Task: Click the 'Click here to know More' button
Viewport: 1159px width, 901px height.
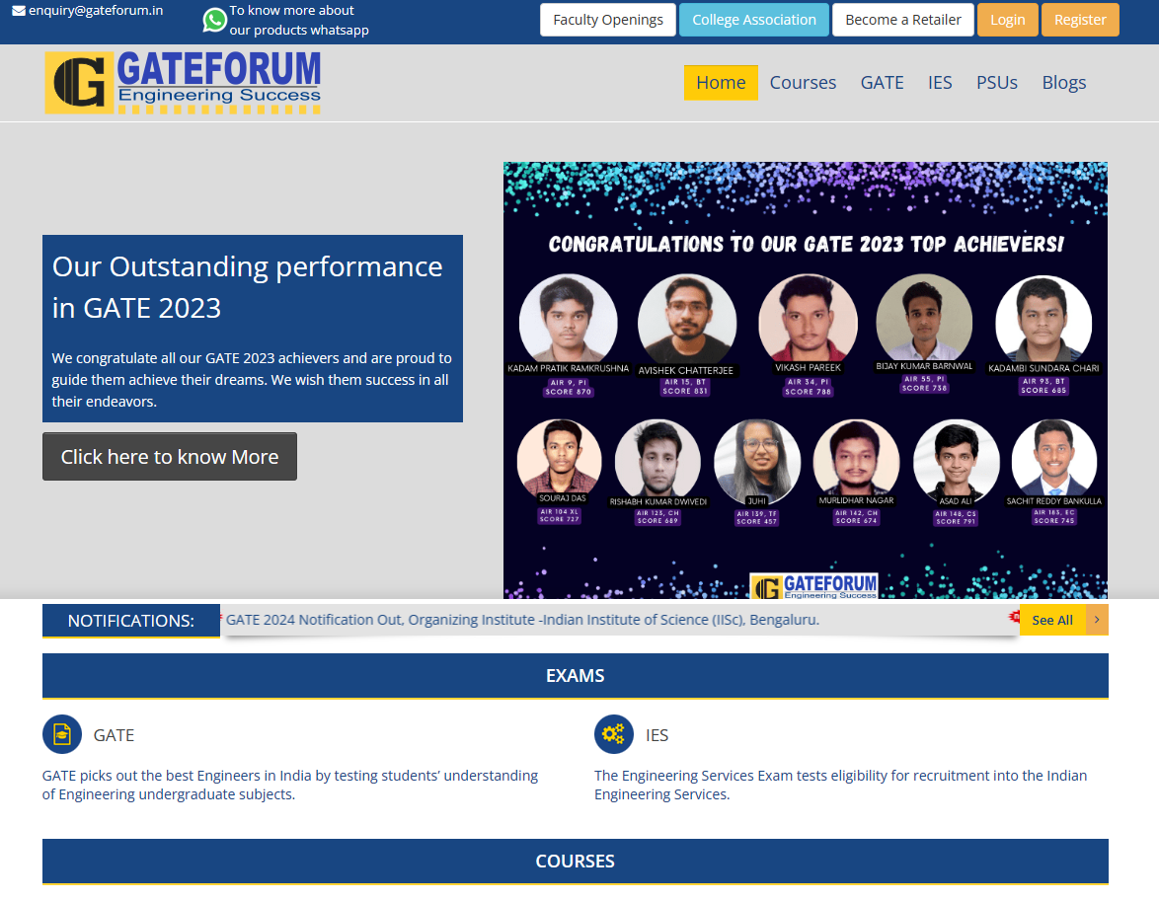Action: click(170, 456)
